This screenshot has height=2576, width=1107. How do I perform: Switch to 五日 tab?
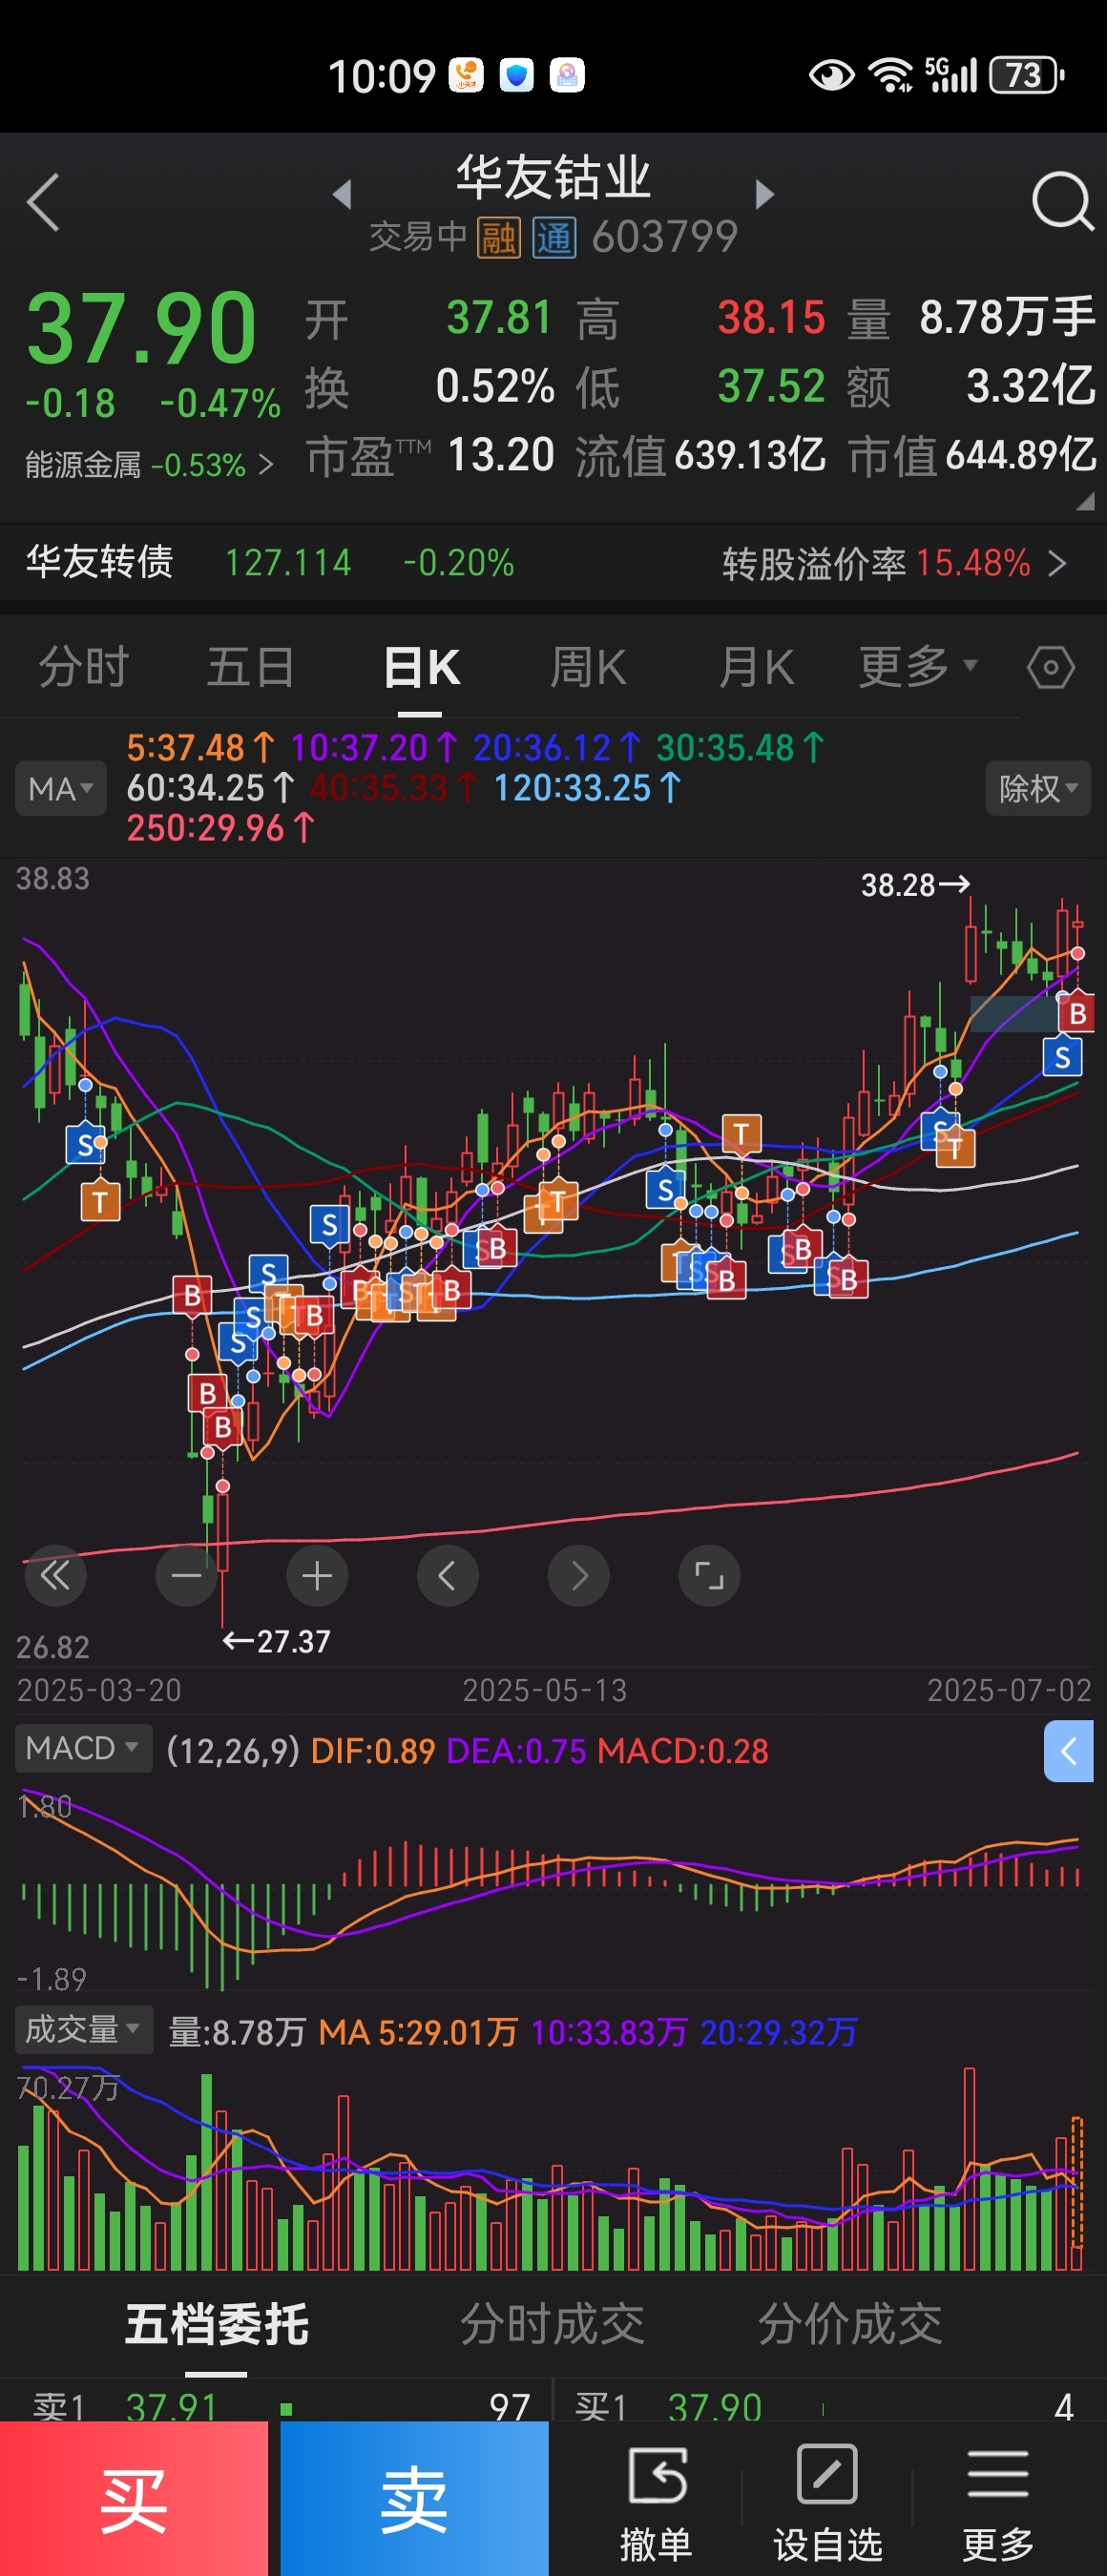coord(250,667)
